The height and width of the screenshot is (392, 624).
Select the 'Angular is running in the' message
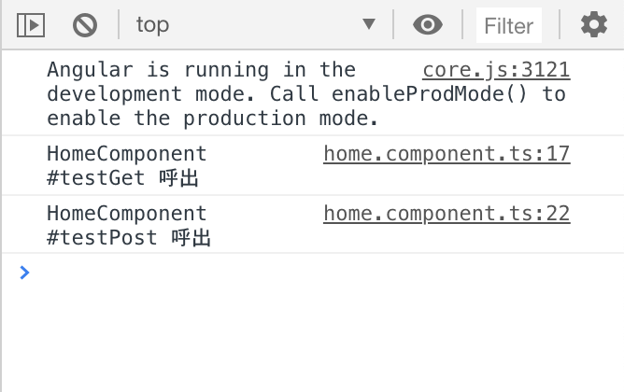201,70
